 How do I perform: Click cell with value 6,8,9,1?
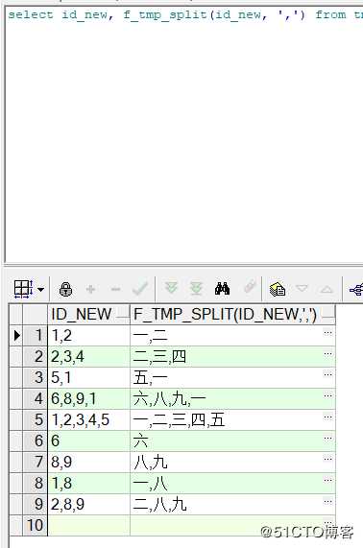[88, 399]
